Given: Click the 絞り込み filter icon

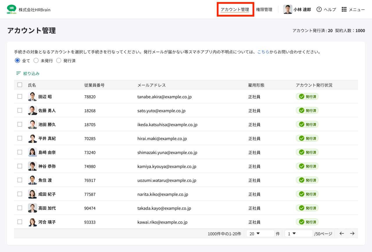Looking at the screenshot, I should (19, 73).
